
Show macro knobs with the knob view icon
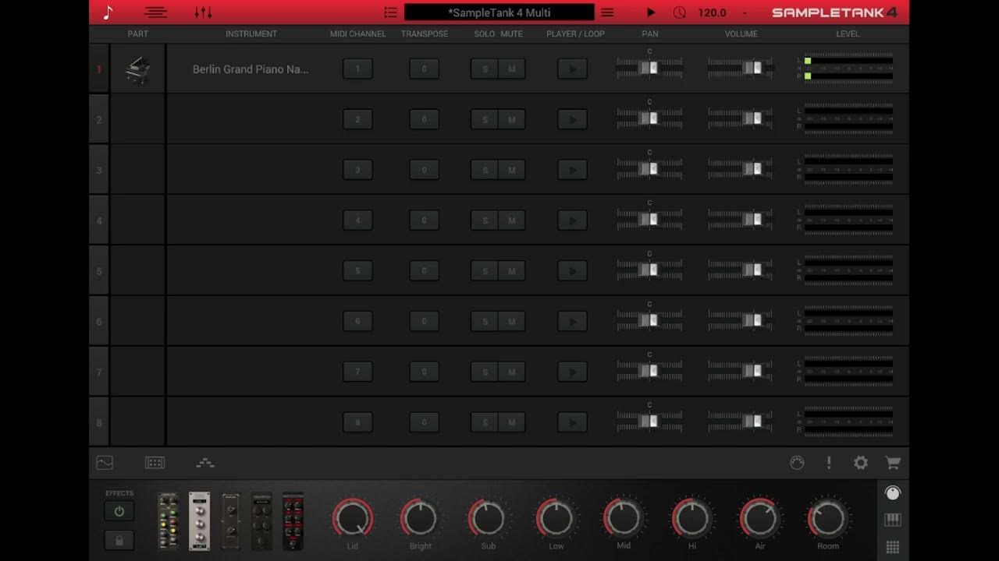click(893, 492)
